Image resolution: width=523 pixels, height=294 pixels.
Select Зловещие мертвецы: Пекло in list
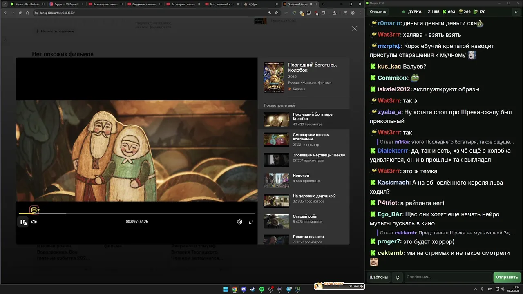pyautogui.click(x=303, y=160)
